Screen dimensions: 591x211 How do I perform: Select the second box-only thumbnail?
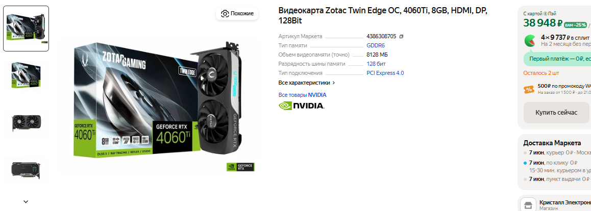26,75
